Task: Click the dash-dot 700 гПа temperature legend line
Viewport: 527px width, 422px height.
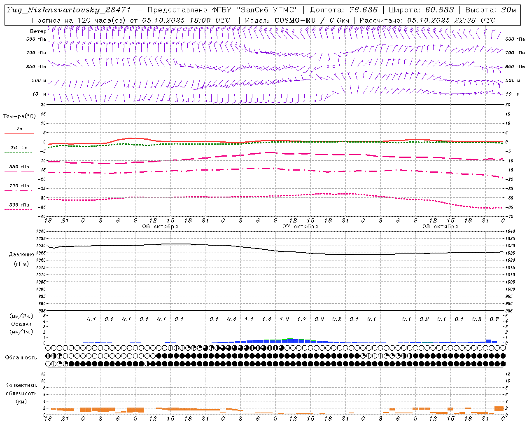Action: [x=19, y=190]
